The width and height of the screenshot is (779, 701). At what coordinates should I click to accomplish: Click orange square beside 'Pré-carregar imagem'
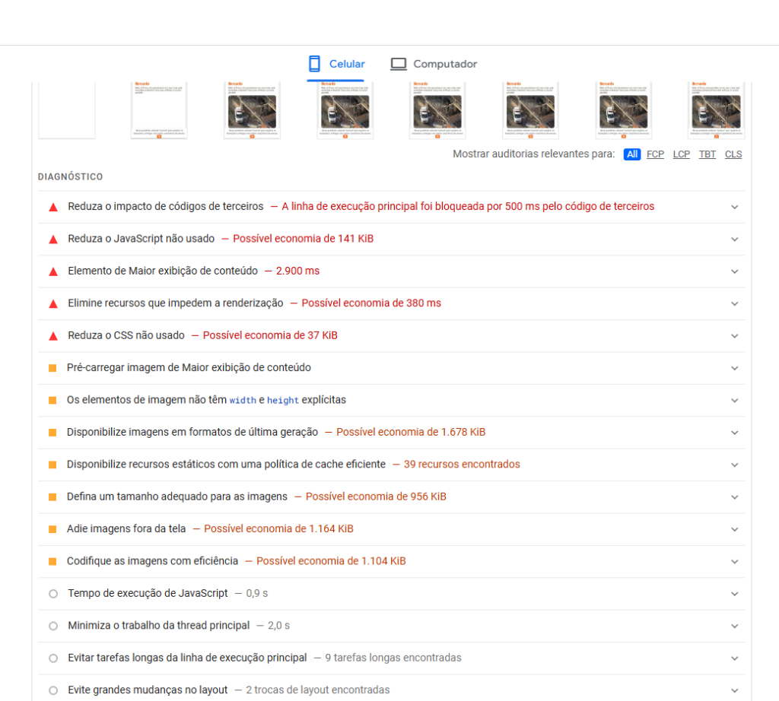tap(52, 369)
